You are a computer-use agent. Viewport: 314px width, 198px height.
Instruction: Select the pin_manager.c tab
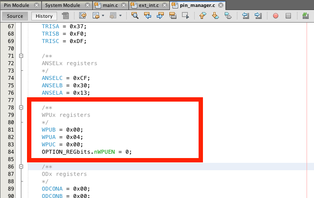[197, 5]
